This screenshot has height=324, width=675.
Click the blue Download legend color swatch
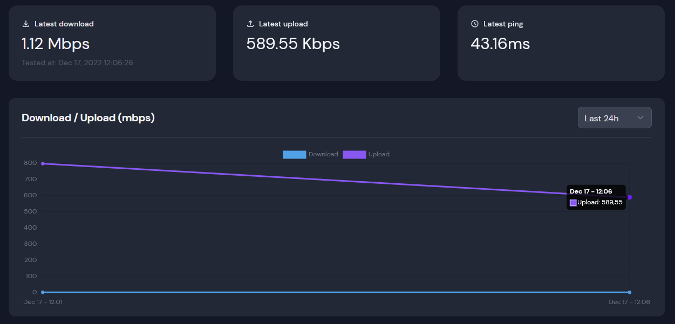pos(295,154)
